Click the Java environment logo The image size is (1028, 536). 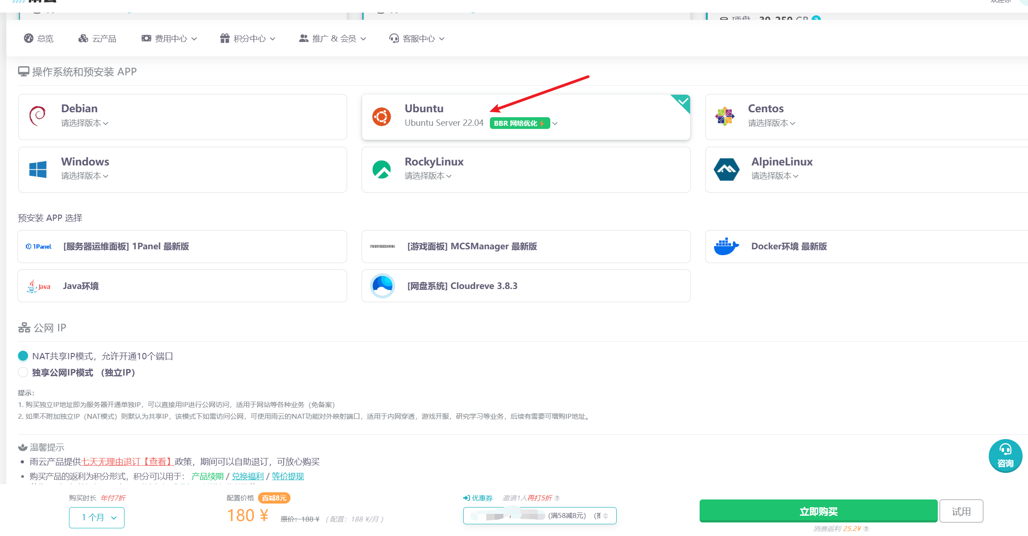coord(39,286)
